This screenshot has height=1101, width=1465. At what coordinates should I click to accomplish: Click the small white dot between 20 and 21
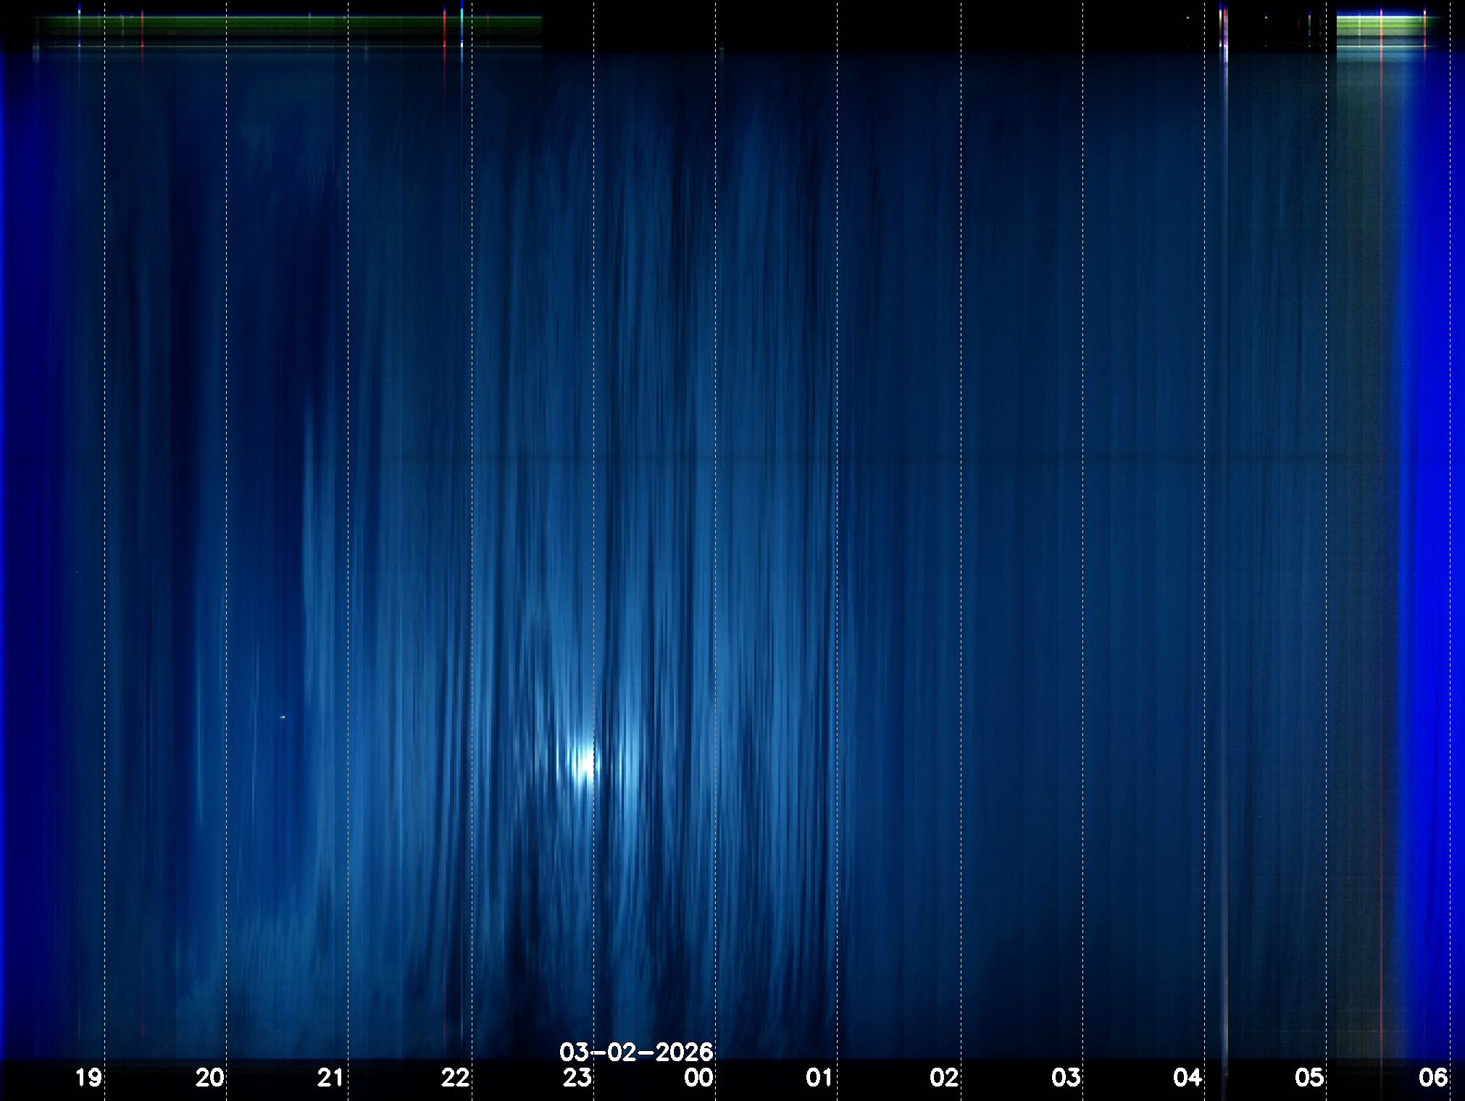click(x=283, y=717)
